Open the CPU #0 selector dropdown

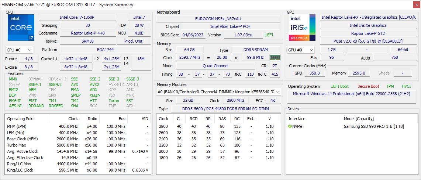point(19,50)
